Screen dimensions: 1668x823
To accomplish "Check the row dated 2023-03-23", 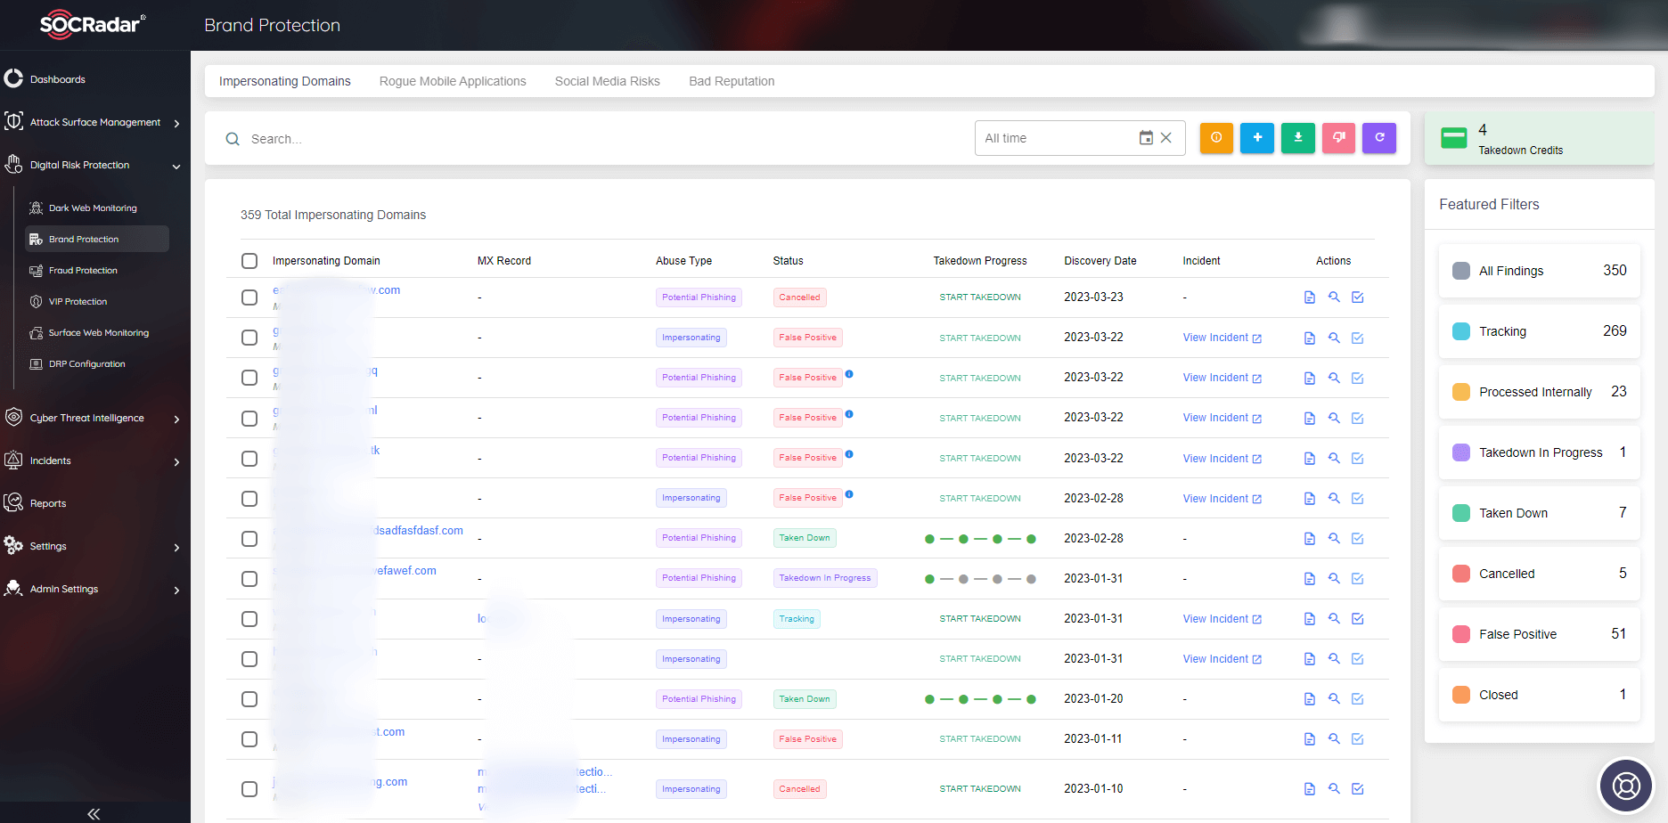I will tap(249, 297).
